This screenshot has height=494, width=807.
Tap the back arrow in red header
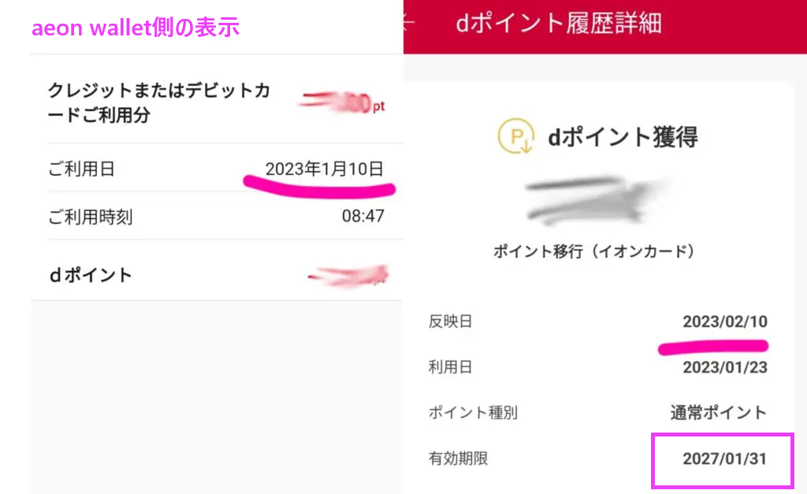[409, 23]
